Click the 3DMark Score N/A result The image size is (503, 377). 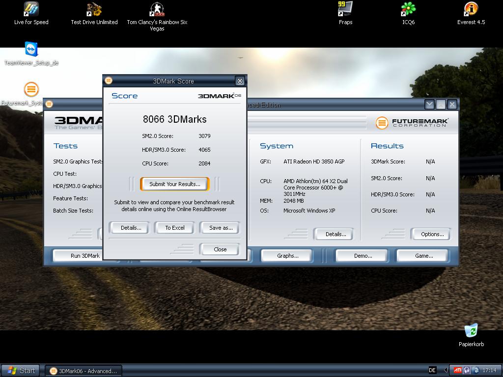coord(430,162)
